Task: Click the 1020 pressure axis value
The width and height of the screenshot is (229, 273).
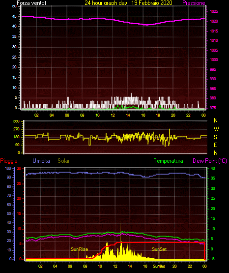Action: pos(214,21)
